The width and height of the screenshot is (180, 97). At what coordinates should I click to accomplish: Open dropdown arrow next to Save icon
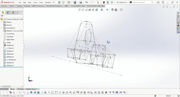click(78, 2)
